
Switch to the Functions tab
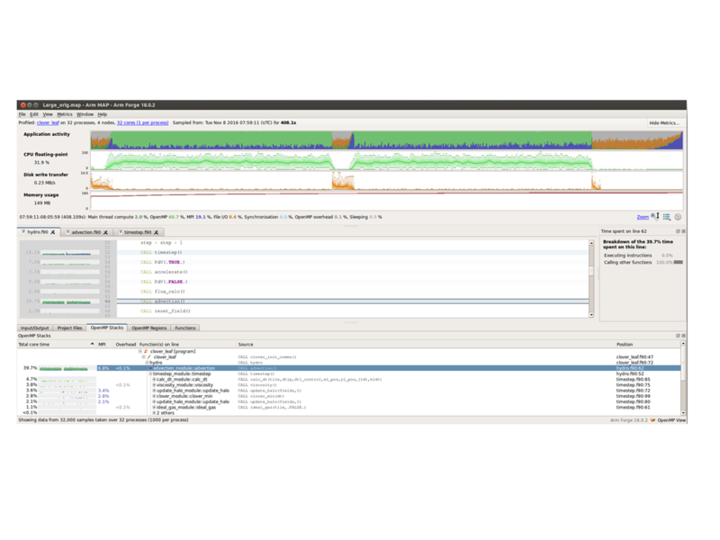tap(185, 328)
